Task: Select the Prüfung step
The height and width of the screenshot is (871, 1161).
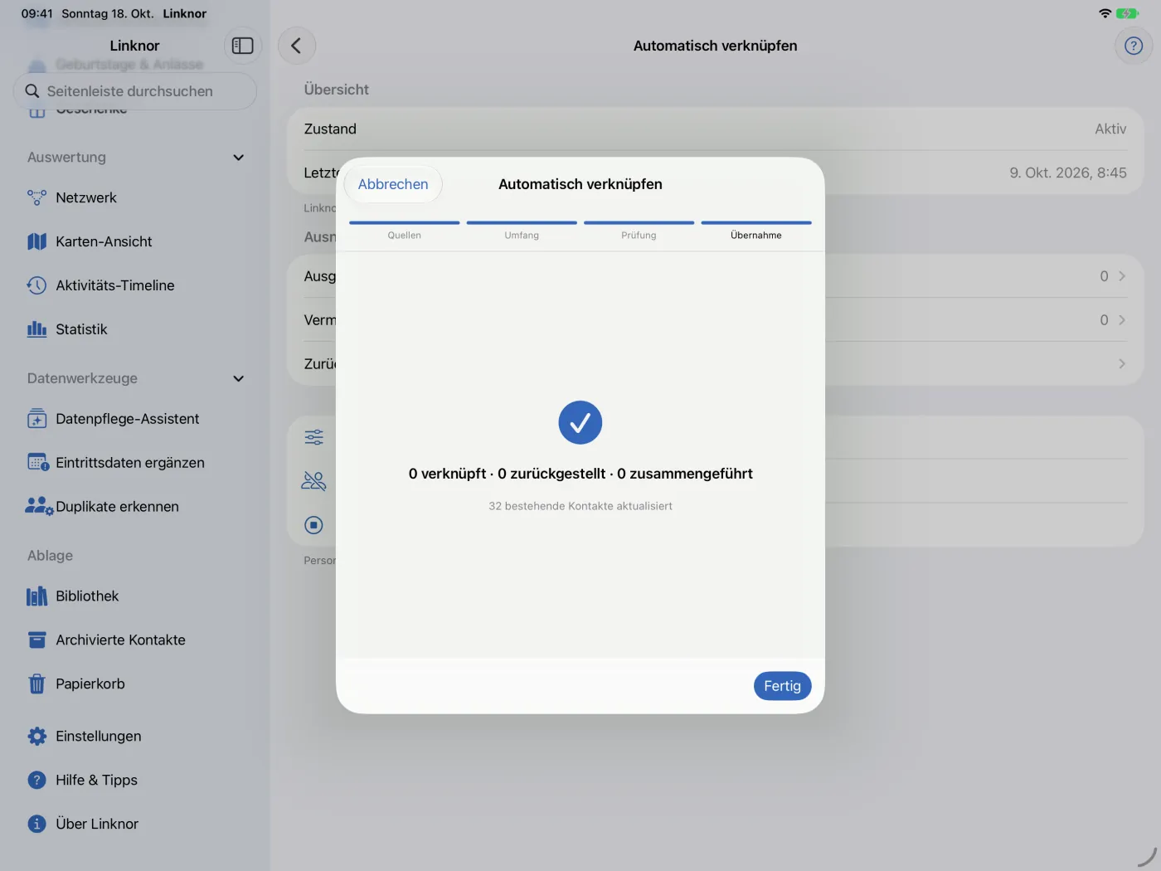Action: click(639, 231)
